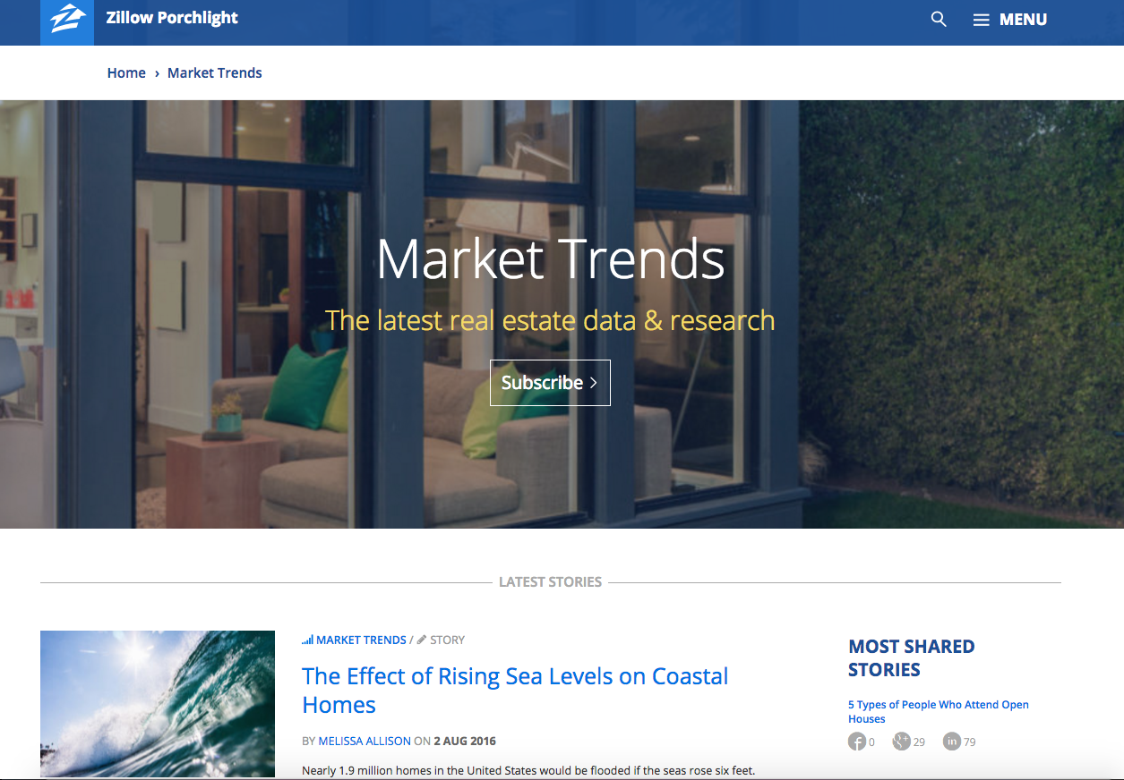Screen dimensions: 1124x780
Task: Click the ocean wave article thumbnail
Action: tap(158, 704)
